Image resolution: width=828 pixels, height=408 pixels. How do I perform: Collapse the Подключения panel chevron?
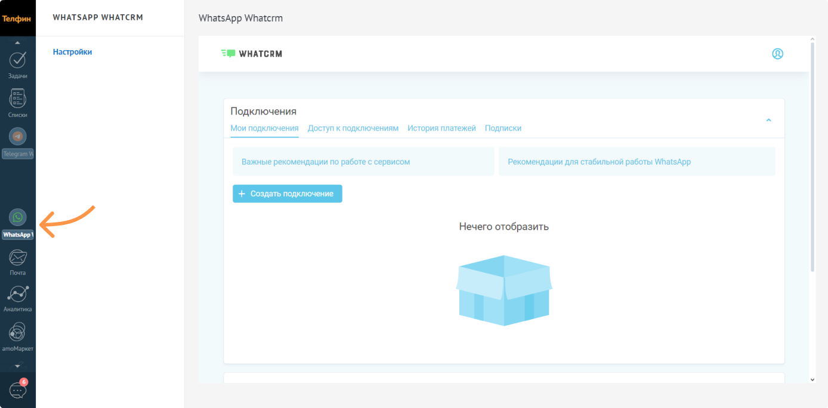pyautogui.click(x=768, y=120)
